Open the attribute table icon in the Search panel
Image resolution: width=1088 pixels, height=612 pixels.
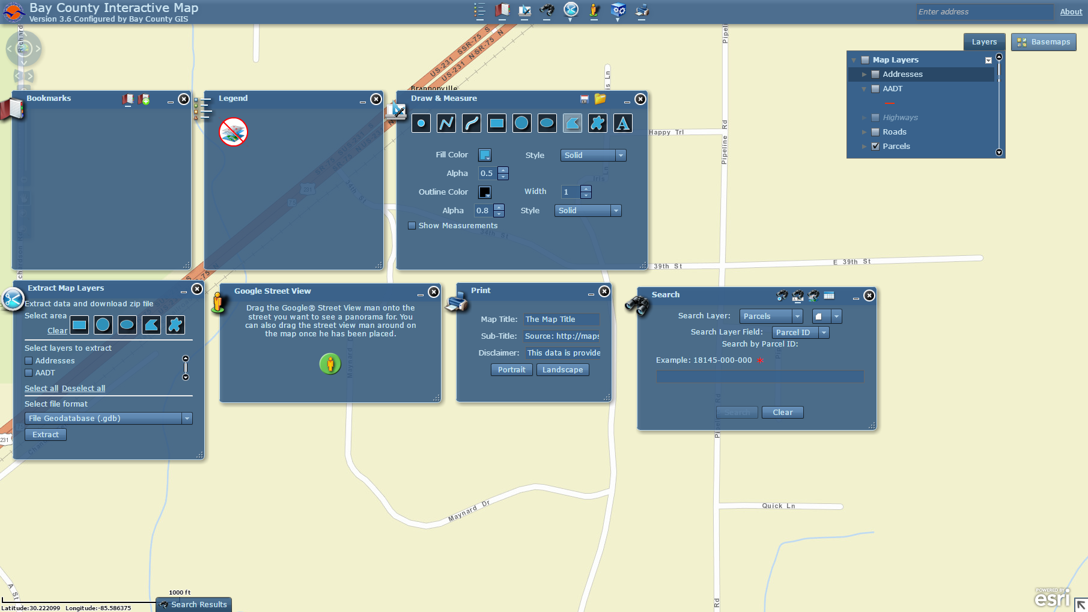(x=830, y=295)
